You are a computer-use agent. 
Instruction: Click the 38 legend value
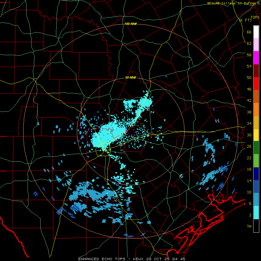[249, 112]
